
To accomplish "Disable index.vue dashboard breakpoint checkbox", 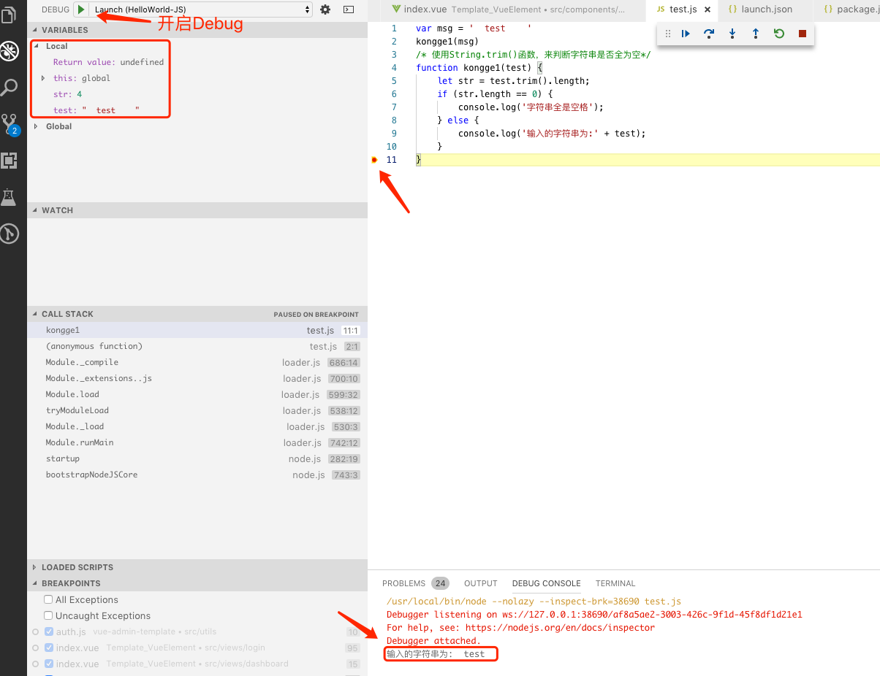I will [x=49, y=664].
